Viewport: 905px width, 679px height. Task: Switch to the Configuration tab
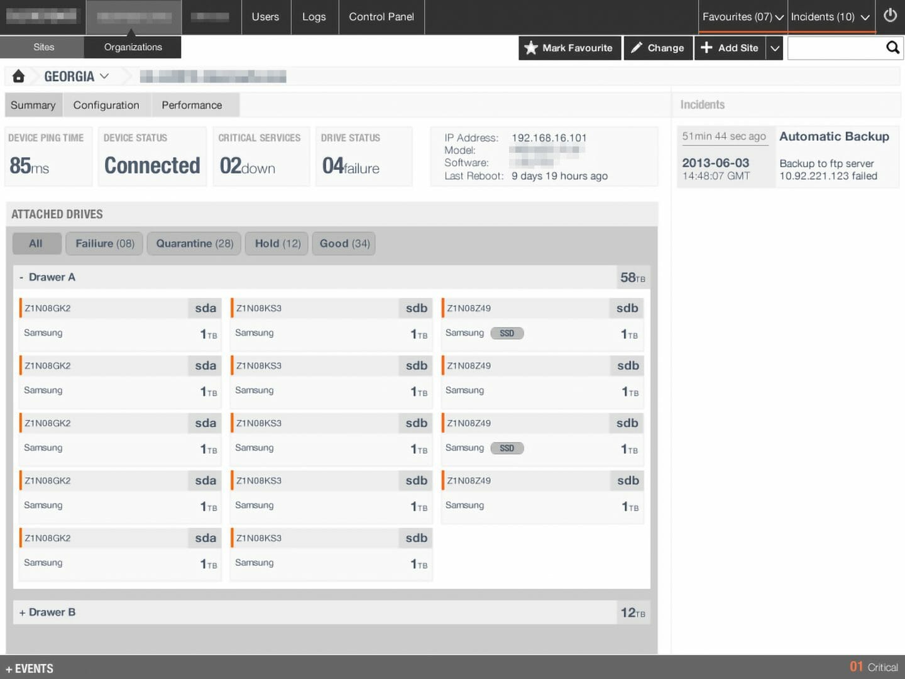tap(106, 104)
